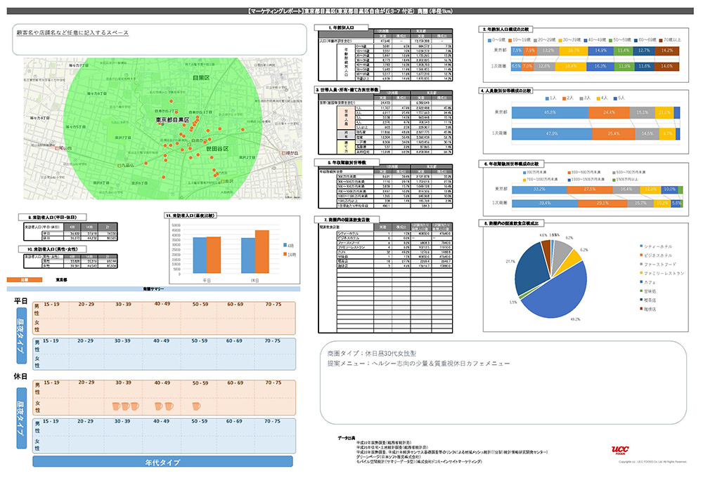Select the 東京都 tab beside 比較
Viewport: 703px width, 478px height.
click(62, 279)
